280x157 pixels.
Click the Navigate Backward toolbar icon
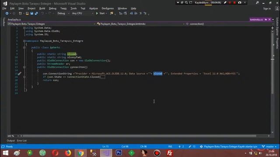pos(7,14)
